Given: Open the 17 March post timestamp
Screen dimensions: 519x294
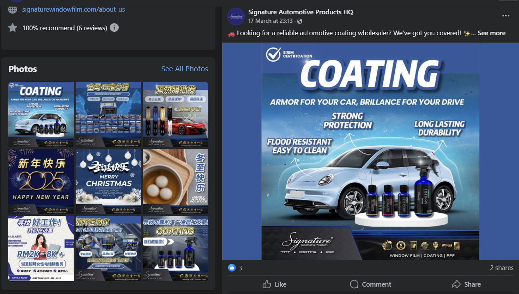Looking at the screenshot, I should coord(270,21).
